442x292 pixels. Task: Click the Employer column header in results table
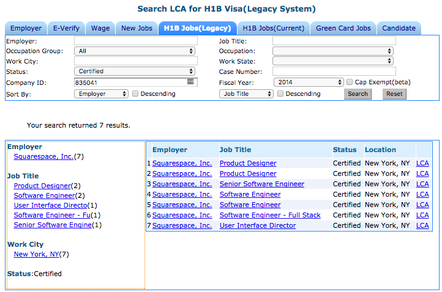170,150
